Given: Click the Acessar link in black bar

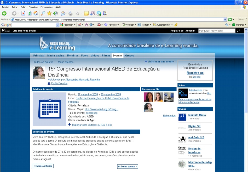Looking at the screenshot, I should [x=190, y=31].
